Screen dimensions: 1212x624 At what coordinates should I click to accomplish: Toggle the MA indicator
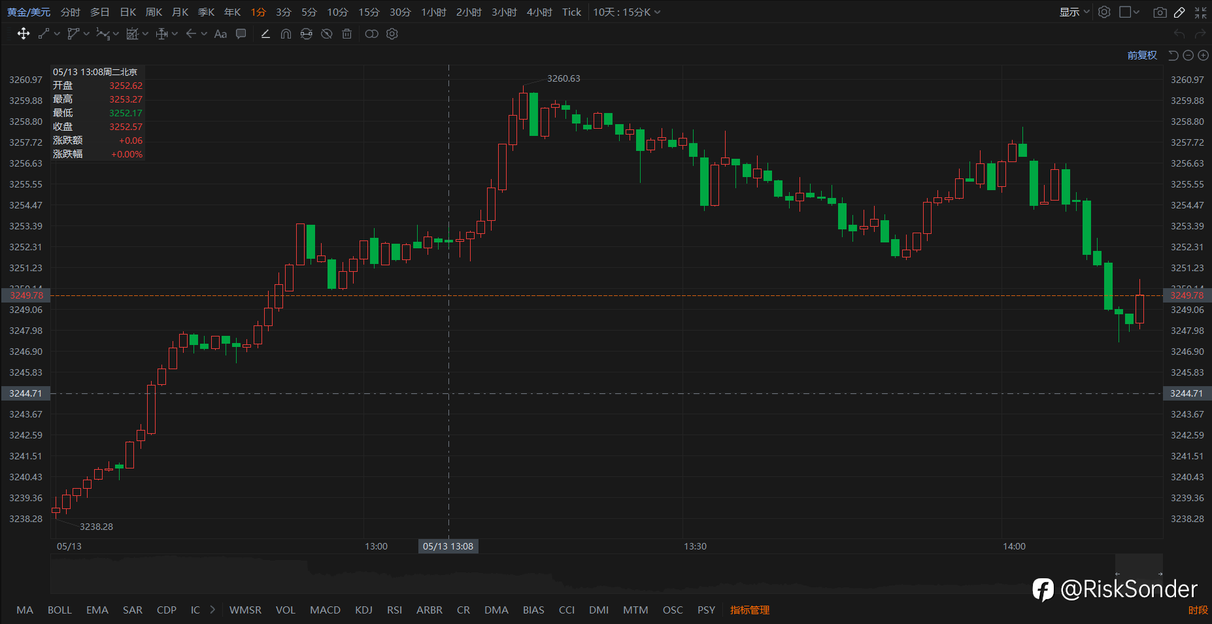coord(25,610)
